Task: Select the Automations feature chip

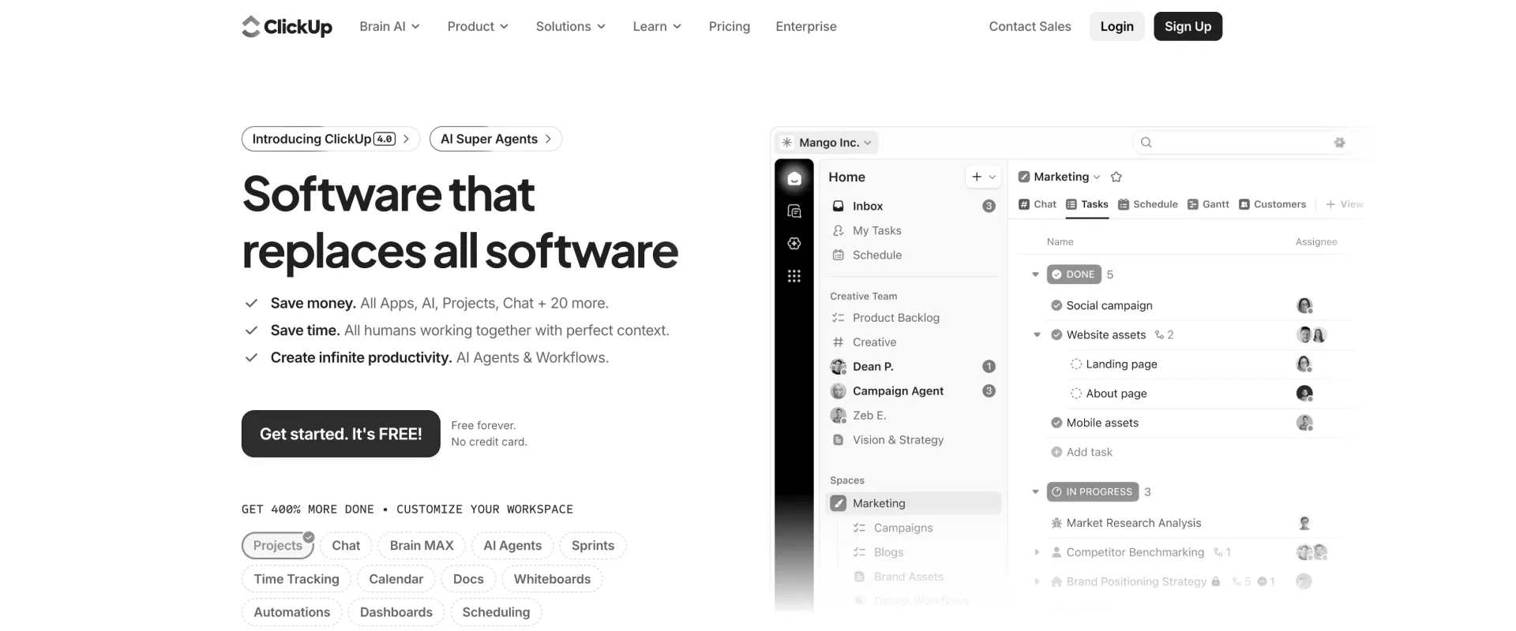Action: 291,612
